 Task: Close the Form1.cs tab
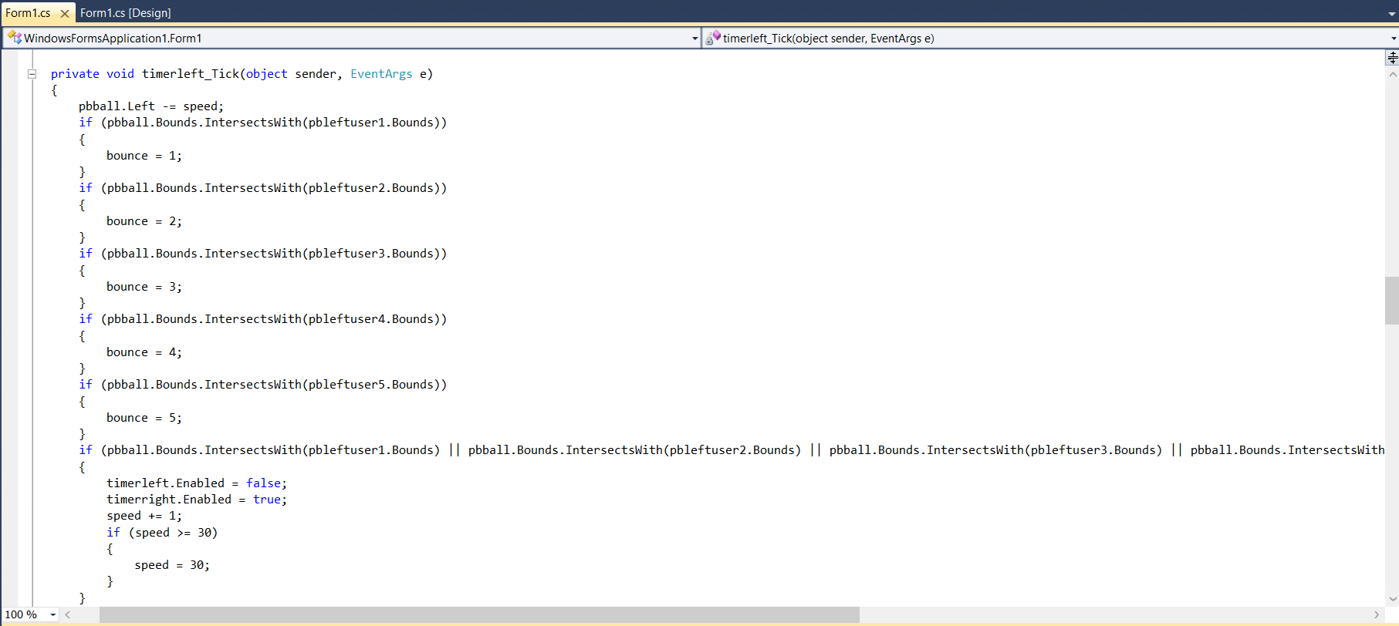65,14
